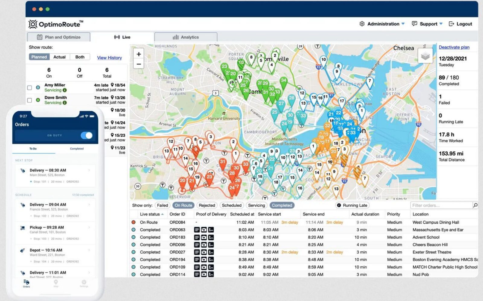Screen dimensions: 483x301
Task: Click info icon next to Dave Smith Servicing
Action: 65,103
